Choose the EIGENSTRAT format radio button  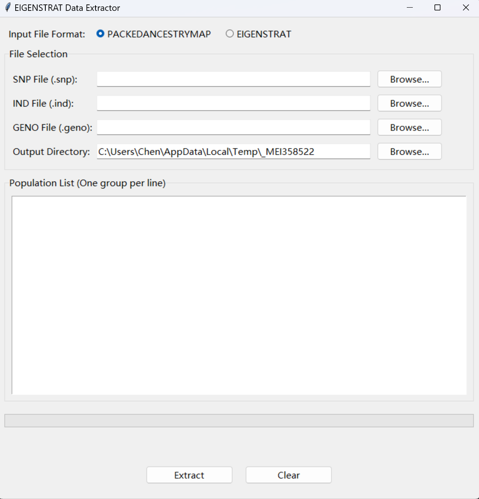(230, 34)
